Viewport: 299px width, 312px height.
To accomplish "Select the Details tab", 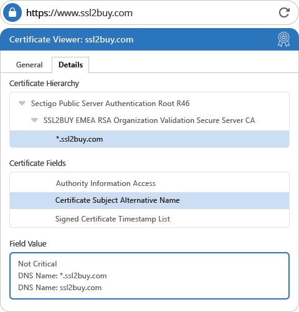I will (70, 65).
